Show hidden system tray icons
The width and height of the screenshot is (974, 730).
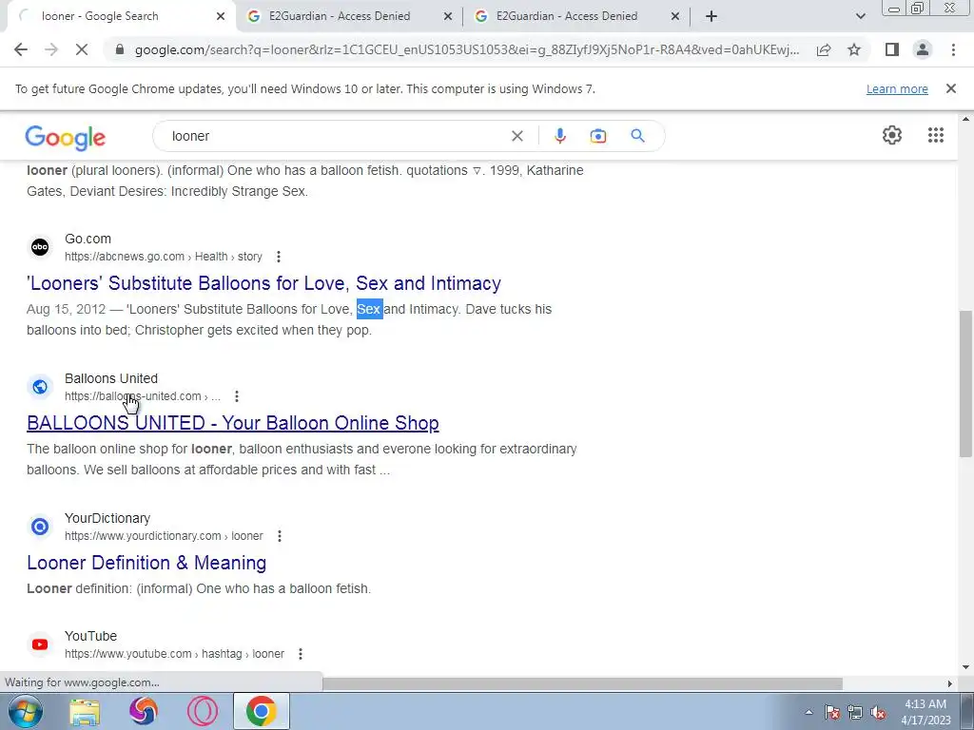(x=808, y=712)
